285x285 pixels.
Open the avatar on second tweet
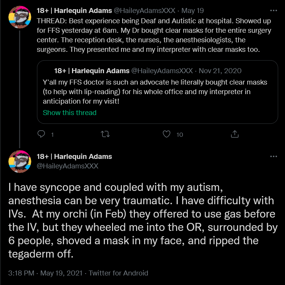pyautogui.click(x=20, y=162)
